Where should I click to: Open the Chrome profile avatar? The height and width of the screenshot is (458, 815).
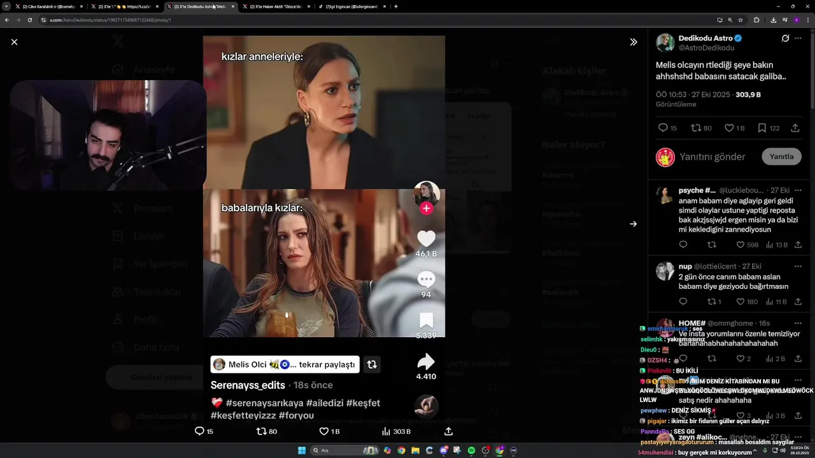(x=796, y=20)
